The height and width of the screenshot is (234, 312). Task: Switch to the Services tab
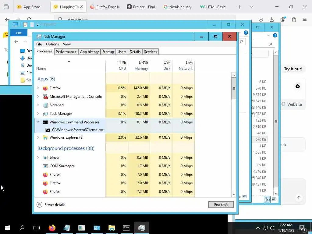(x=151, y=52)
